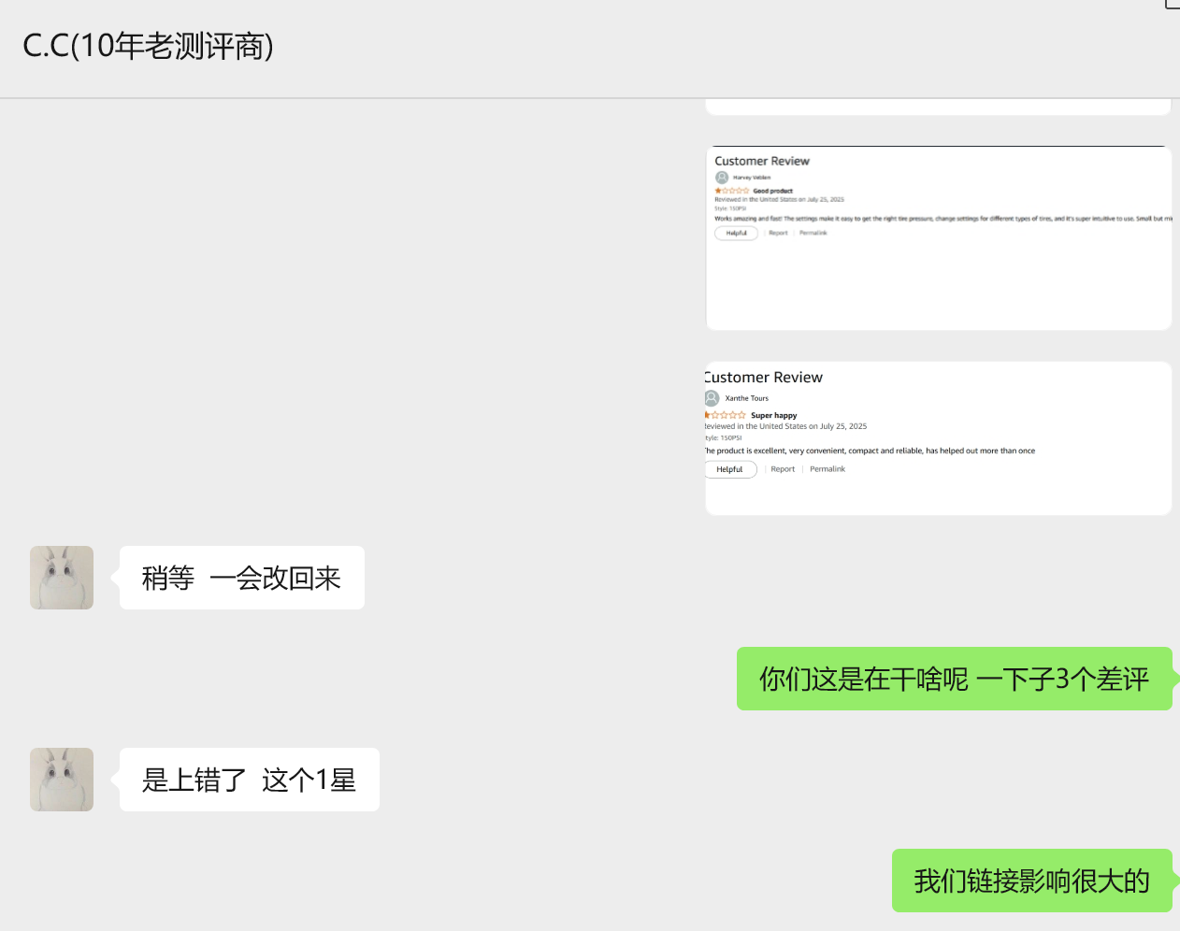
Task: Click the chat title "C.C(10年老测评商)"
Action: (x=147, y=45)
